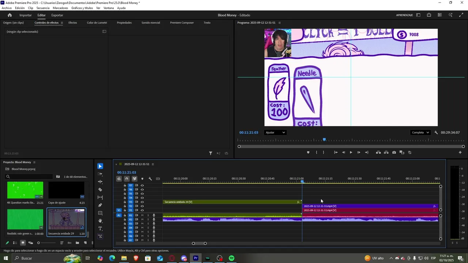Step forward one frame in Program monitor
Viewport: 468px width, 263px height.
[x=359, y=152]
